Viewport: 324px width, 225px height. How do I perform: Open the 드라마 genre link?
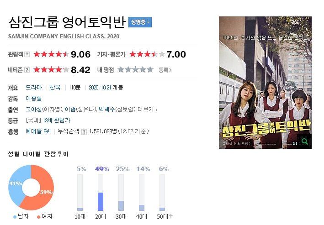pyautogui.click(x=34, y=87)
